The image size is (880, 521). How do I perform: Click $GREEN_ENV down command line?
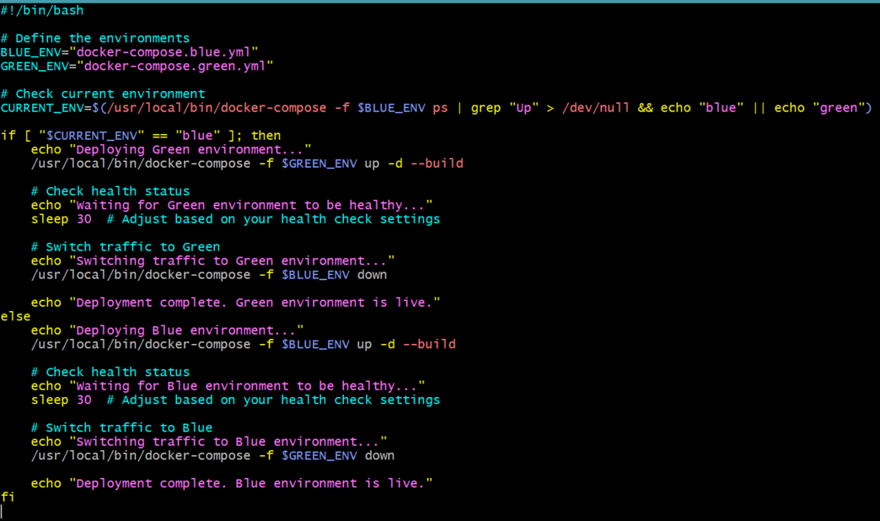pos(212,456)
